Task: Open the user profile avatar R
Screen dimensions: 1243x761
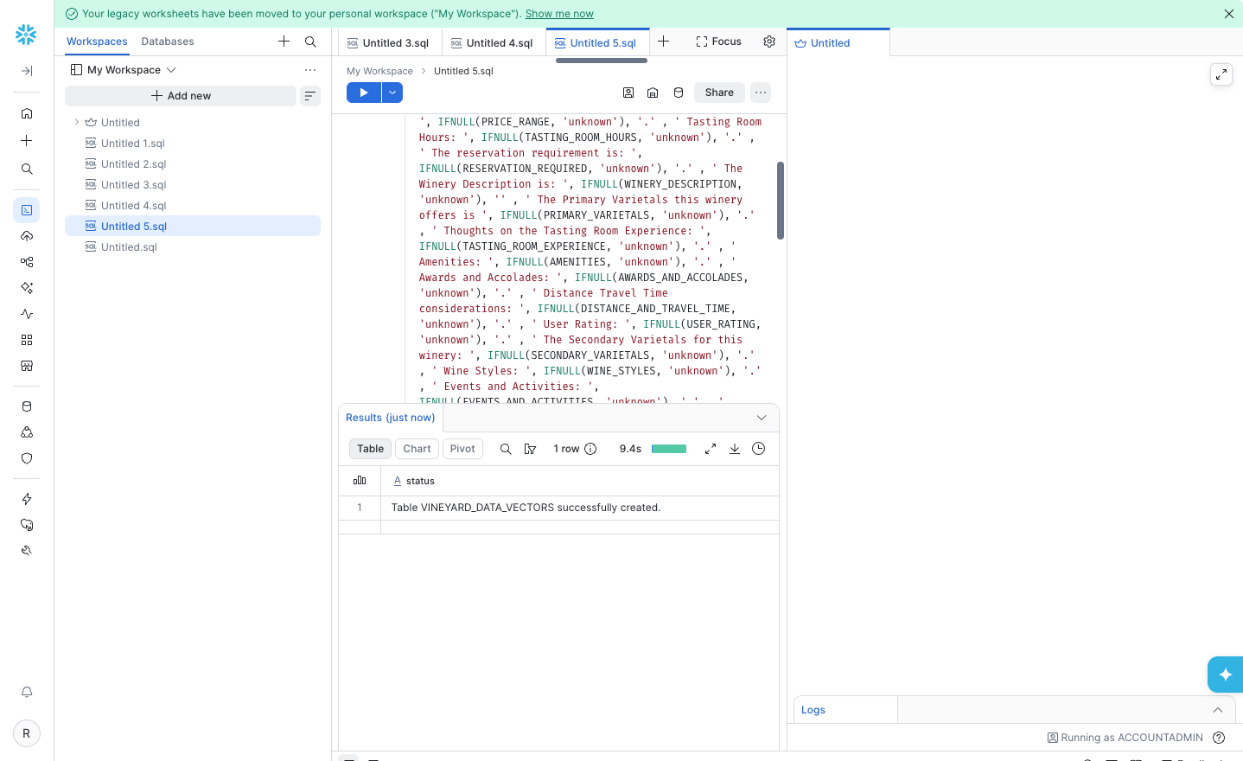Action: 27,733
